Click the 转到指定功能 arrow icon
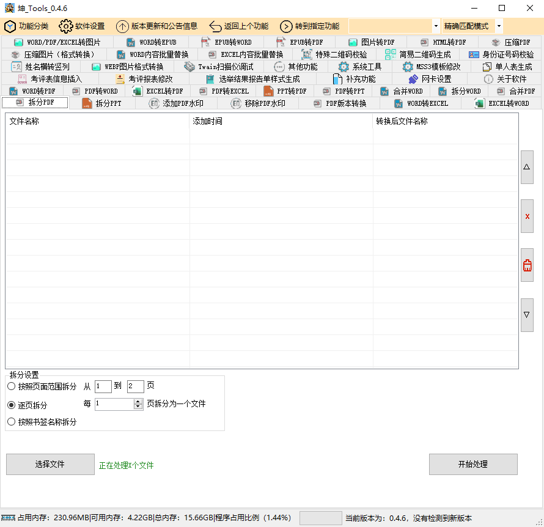The width and height of the screenshot is (544, 527). [286, 26]
